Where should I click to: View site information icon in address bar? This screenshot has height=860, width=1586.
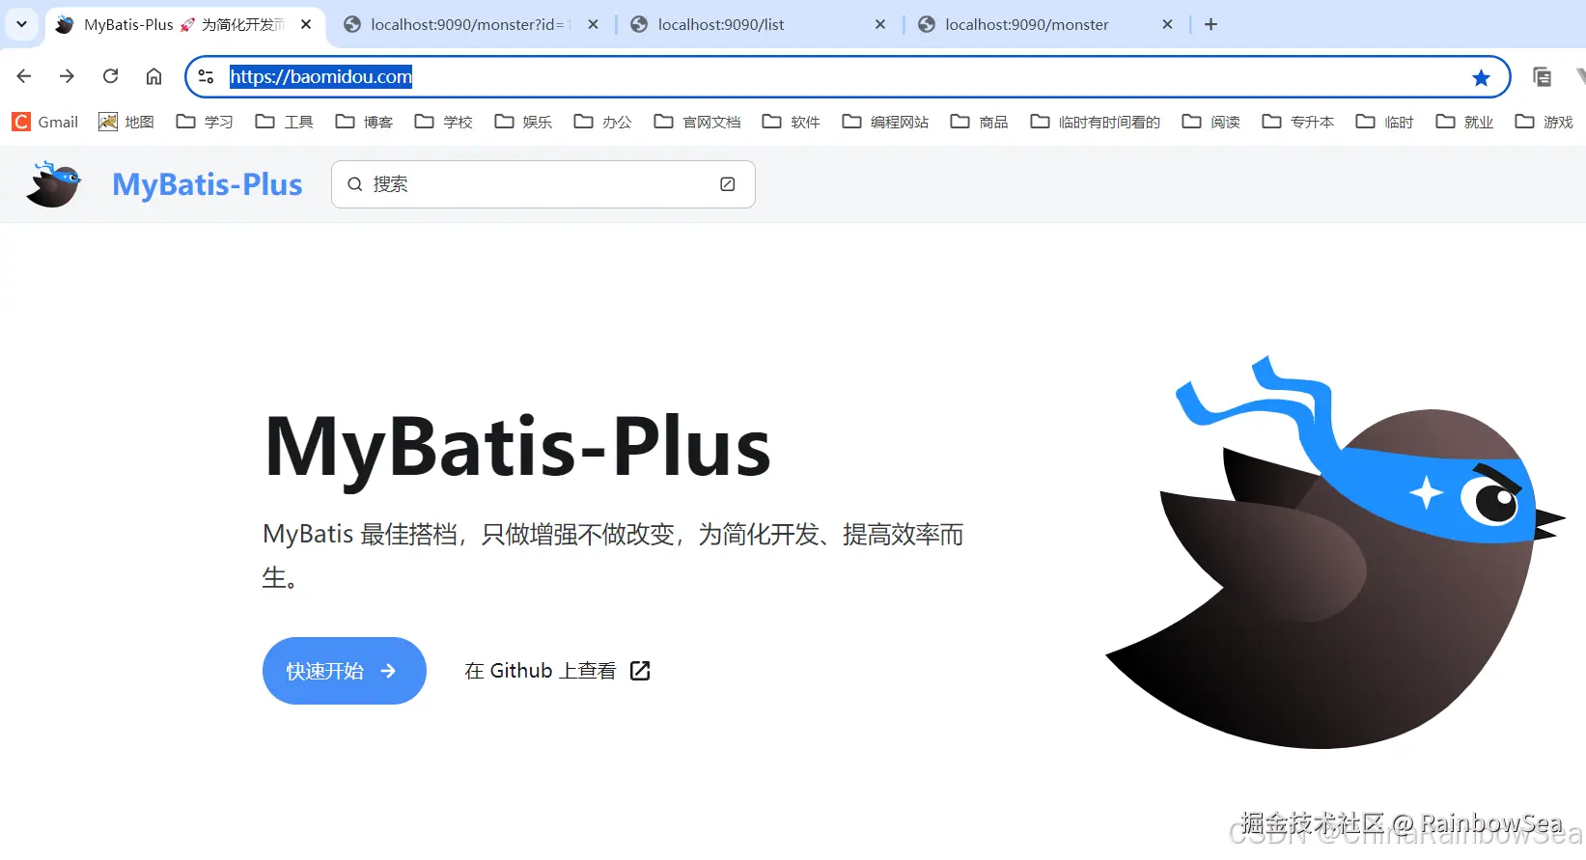click(206, 76)
